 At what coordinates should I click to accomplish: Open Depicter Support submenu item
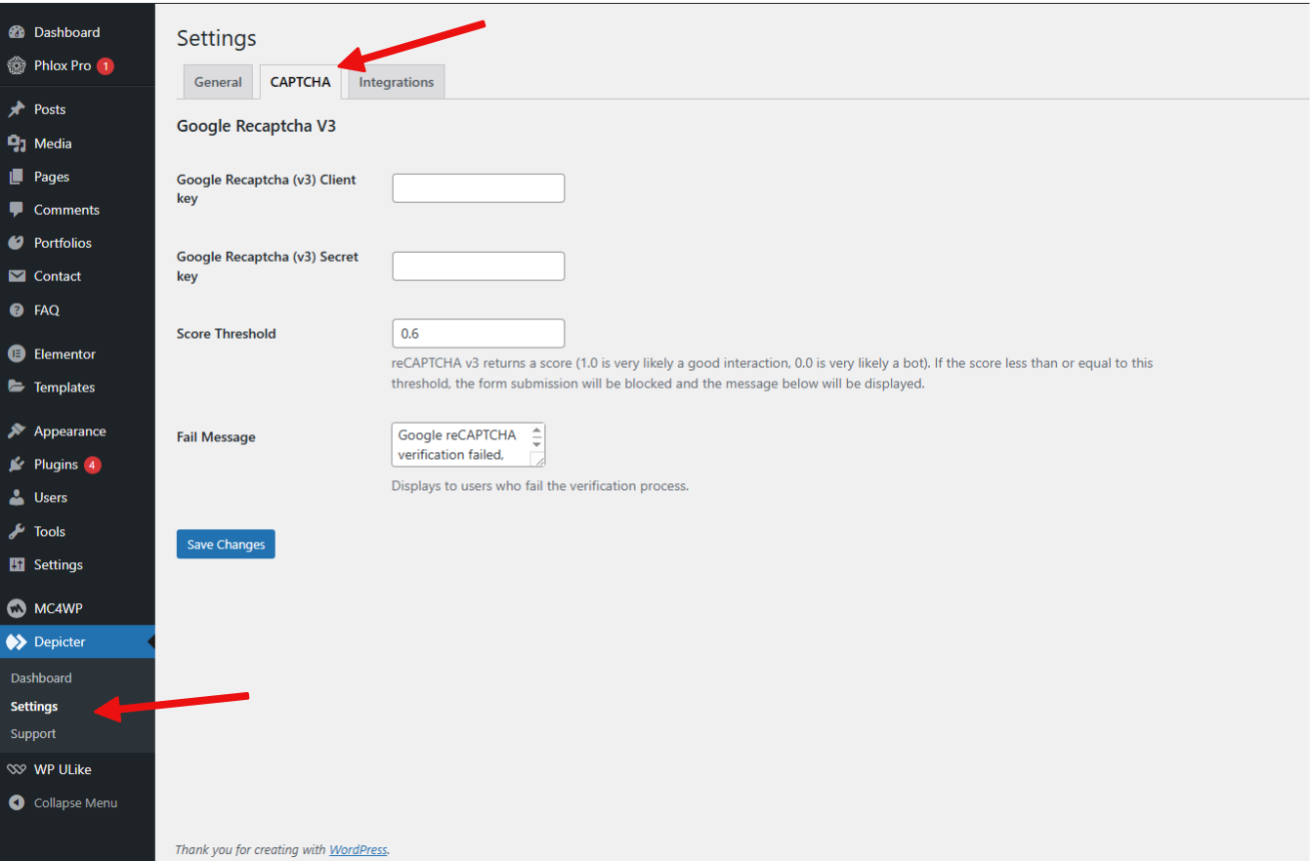(33, 733)
